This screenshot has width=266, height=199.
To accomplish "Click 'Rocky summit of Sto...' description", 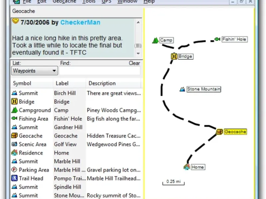I will pos(114,195).
